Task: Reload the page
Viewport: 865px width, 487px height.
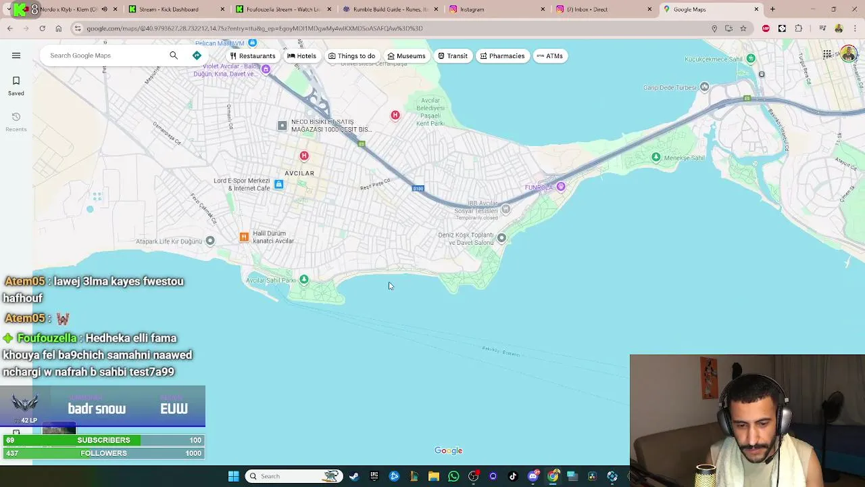Action: coord(42,28)
